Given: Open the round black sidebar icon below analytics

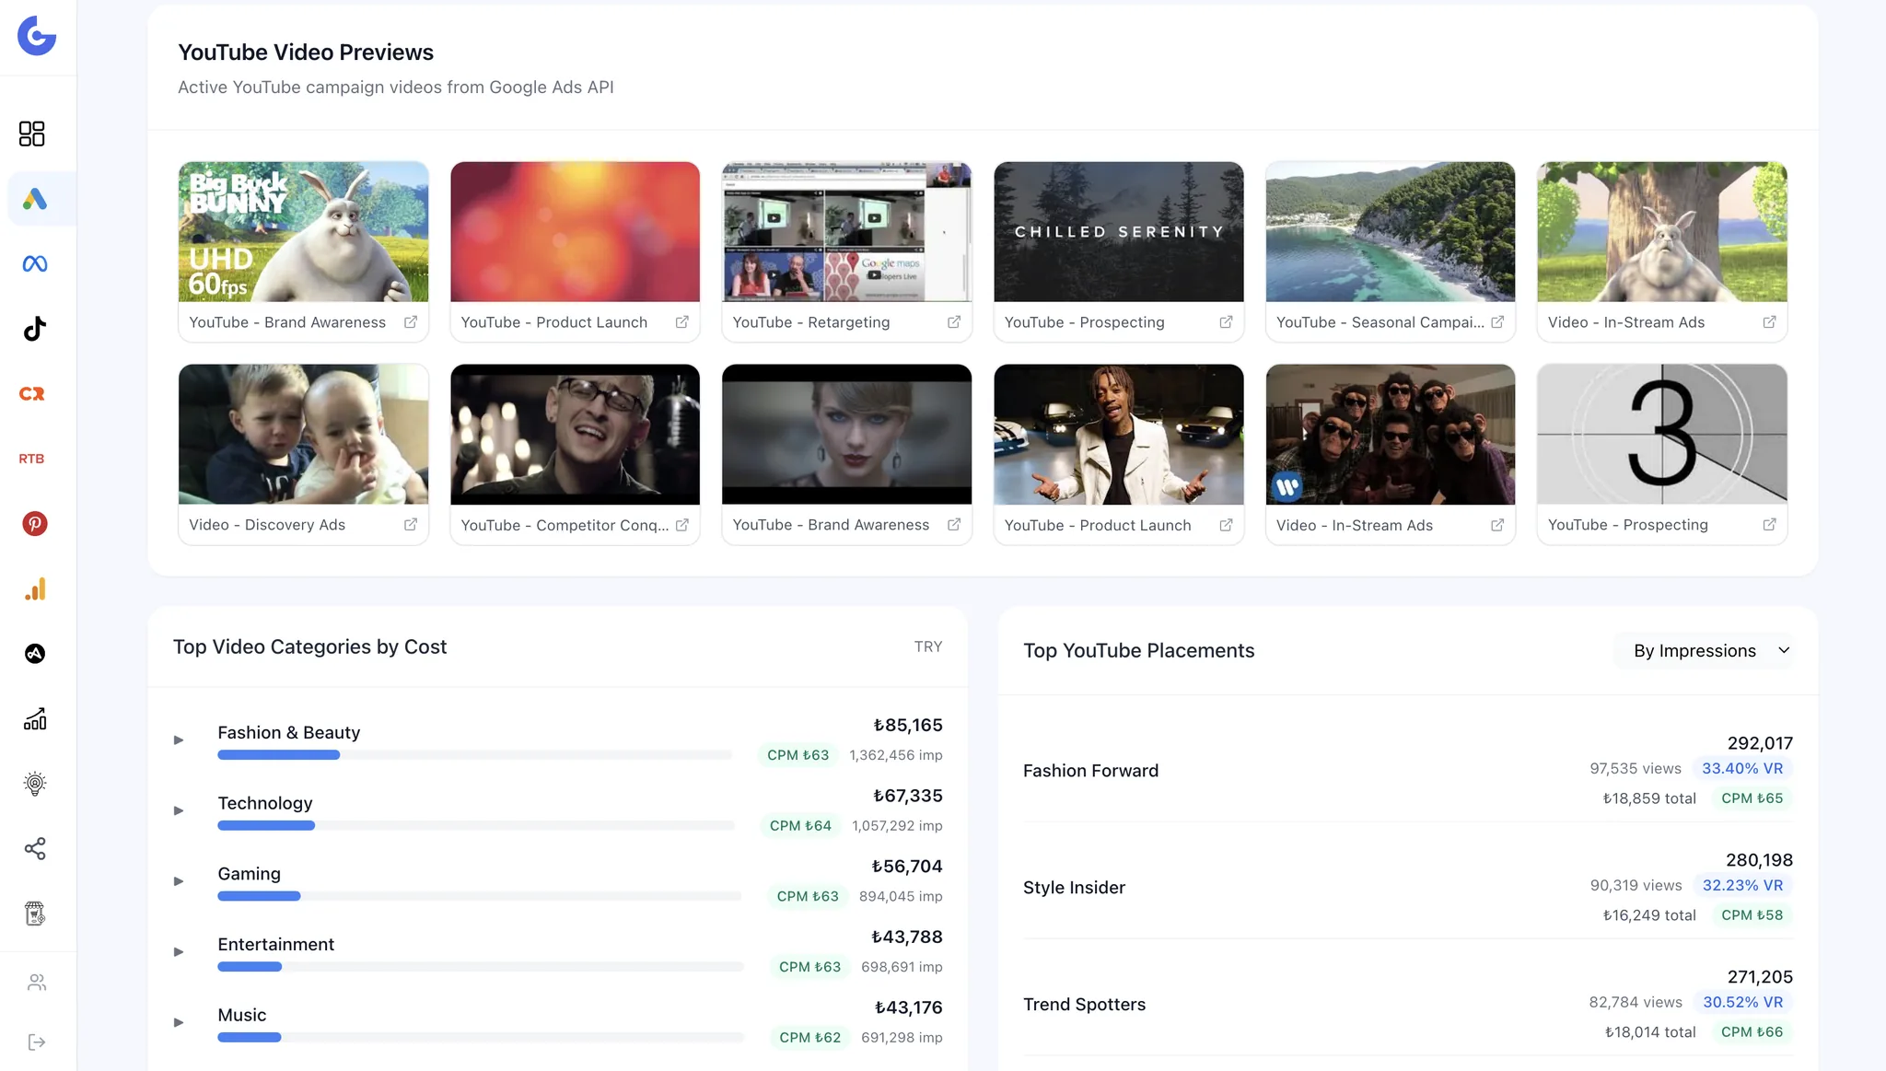Looking at the screenshot, I should tap(35, 654).
